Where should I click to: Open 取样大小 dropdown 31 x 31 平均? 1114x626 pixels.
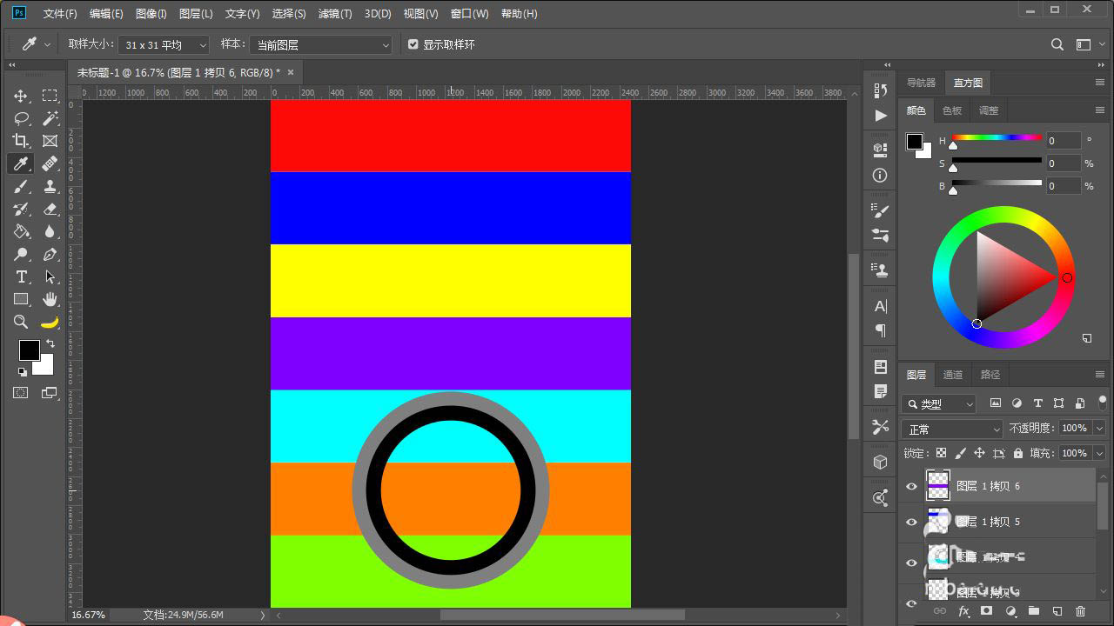point(164,44)
